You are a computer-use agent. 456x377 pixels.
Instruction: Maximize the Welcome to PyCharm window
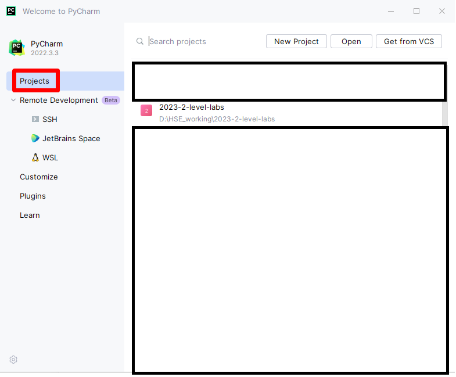pos(416,11)
